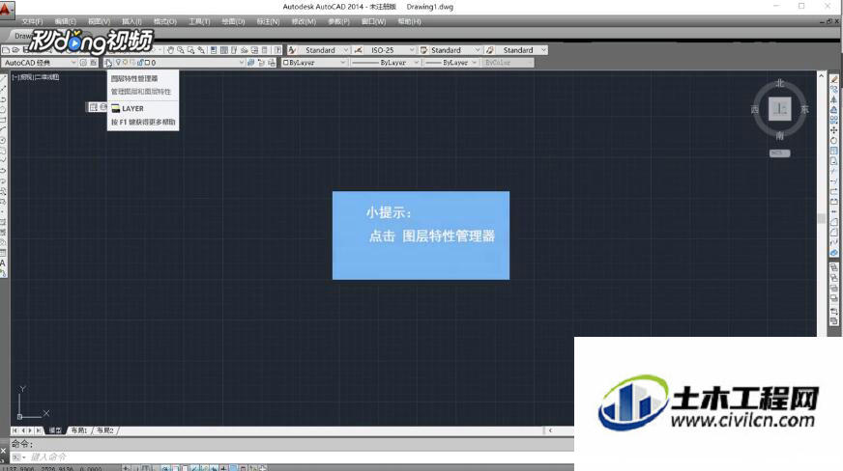
Task: Open the linetype ByLayer dropdown
Action: (x=416, y=63)
